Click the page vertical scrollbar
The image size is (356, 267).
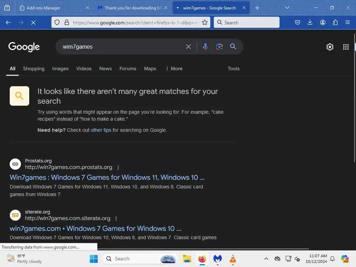354,98
